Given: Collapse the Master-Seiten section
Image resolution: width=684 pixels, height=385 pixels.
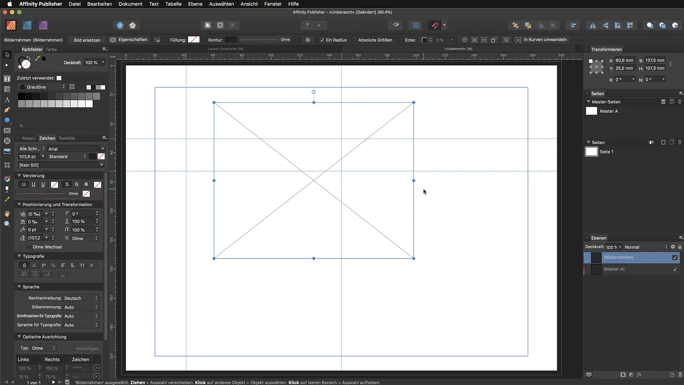Looking at the screenshot, I should (x=589, y=102).
